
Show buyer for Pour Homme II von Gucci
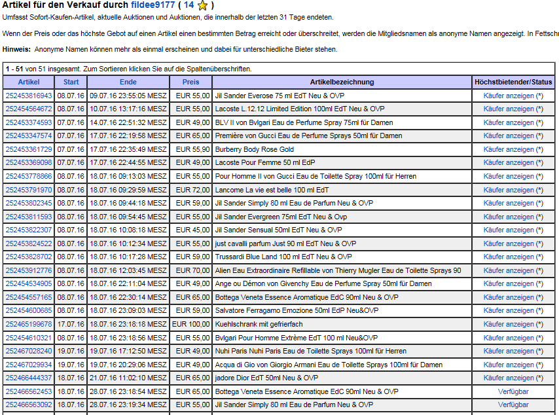point(509,176)
